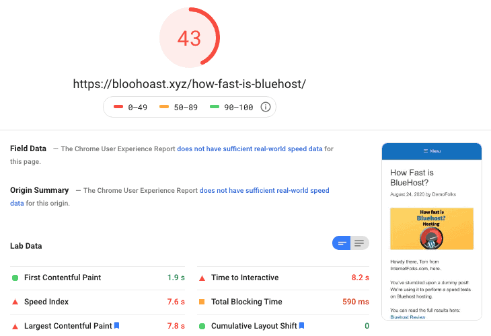Viewport: 491px width, 336px height.
Task: Switch Lab Data to the expanded list view
Action: (360, 243)
